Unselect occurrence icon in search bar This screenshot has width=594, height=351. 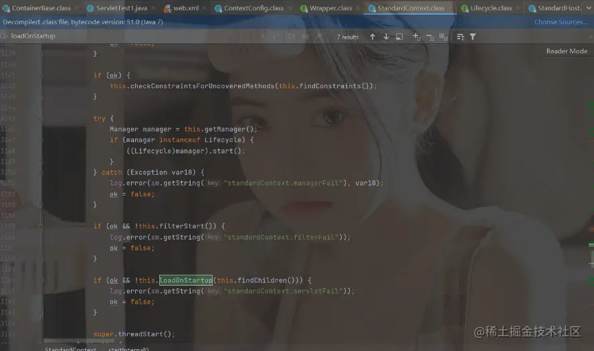[430, 37]
